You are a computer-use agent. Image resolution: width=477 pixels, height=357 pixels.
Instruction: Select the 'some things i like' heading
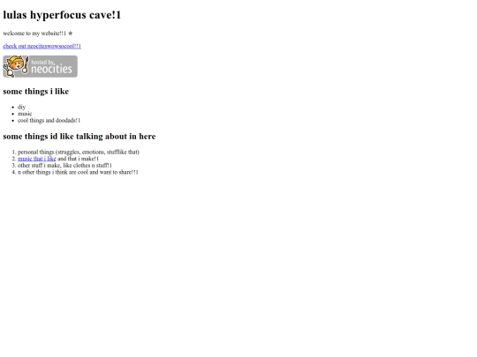[36, 92]
